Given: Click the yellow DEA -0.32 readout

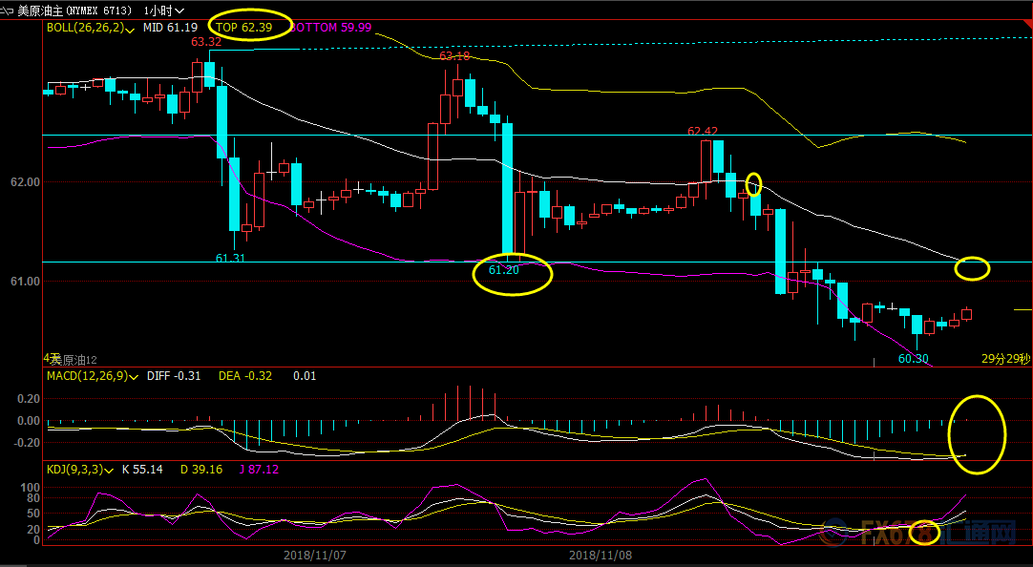Looking at the screenshot, I should coord(244,376).
